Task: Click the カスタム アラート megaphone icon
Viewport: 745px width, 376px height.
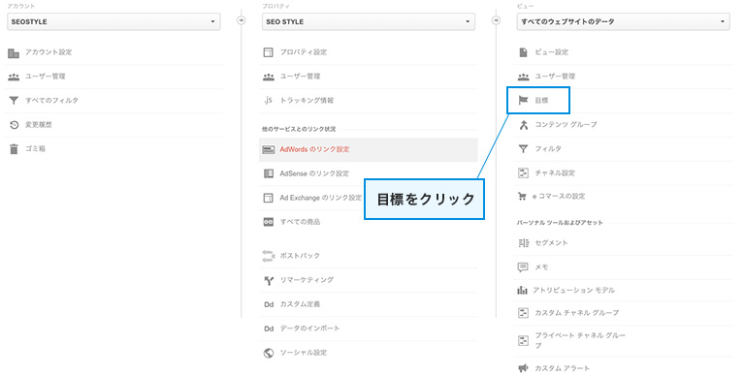Action: pos(523,368)
